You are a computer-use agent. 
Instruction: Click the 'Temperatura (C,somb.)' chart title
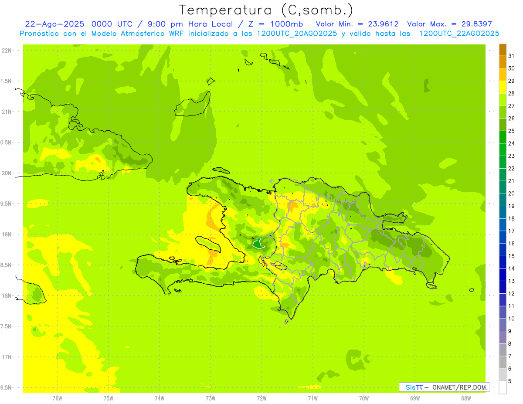(266, 10)
